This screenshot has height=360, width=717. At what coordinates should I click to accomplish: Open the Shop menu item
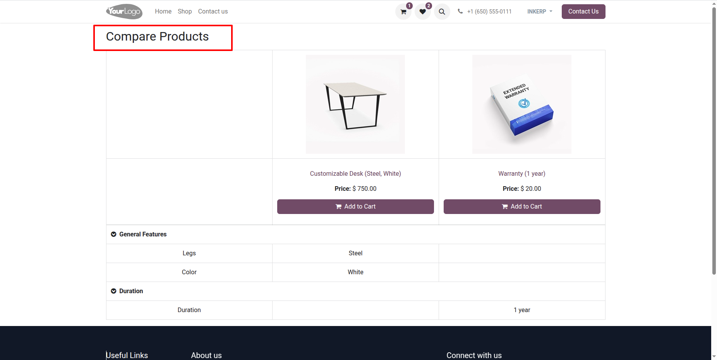click(x=185, y=12)
